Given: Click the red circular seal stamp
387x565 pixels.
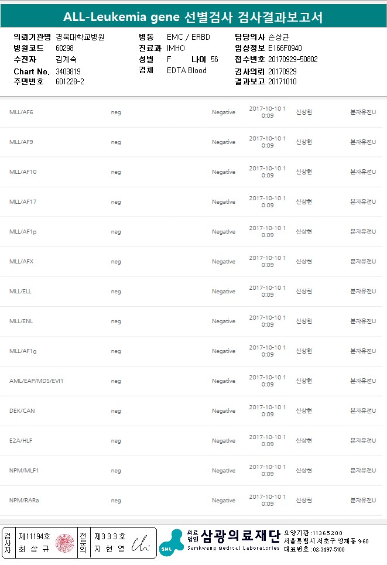Looking at the screenshot, I should [65, 542].
